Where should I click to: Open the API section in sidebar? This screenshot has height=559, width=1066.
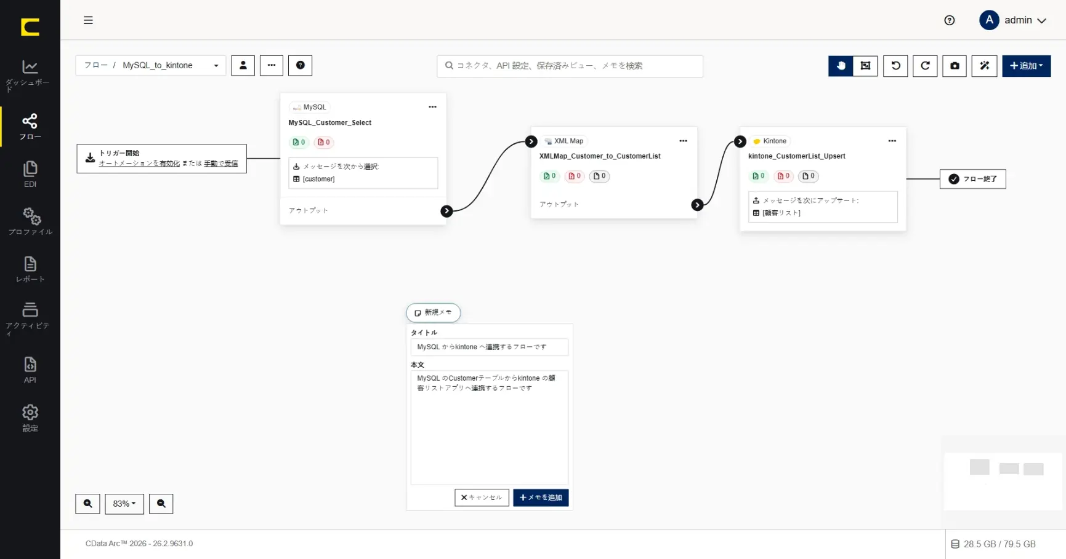point(30,370)
